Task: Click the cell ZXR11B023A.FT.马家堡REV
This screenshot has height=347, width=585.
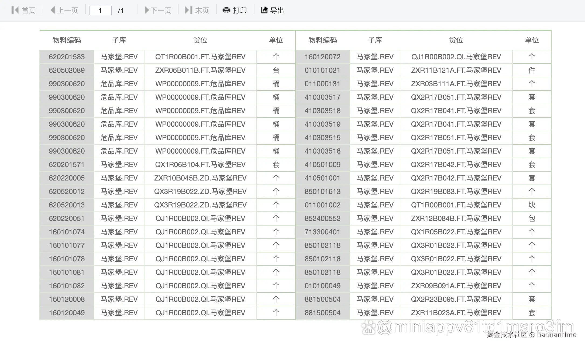Action: coord(456,313)
